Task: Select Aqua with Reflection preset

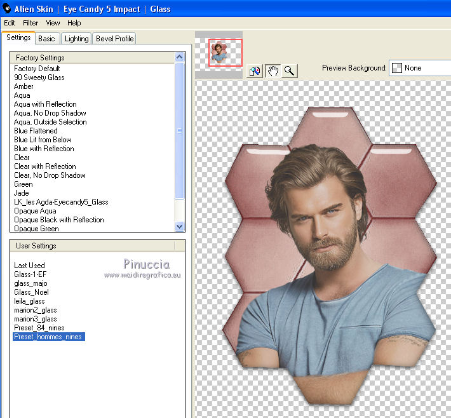Action: [x=45, y=104]
